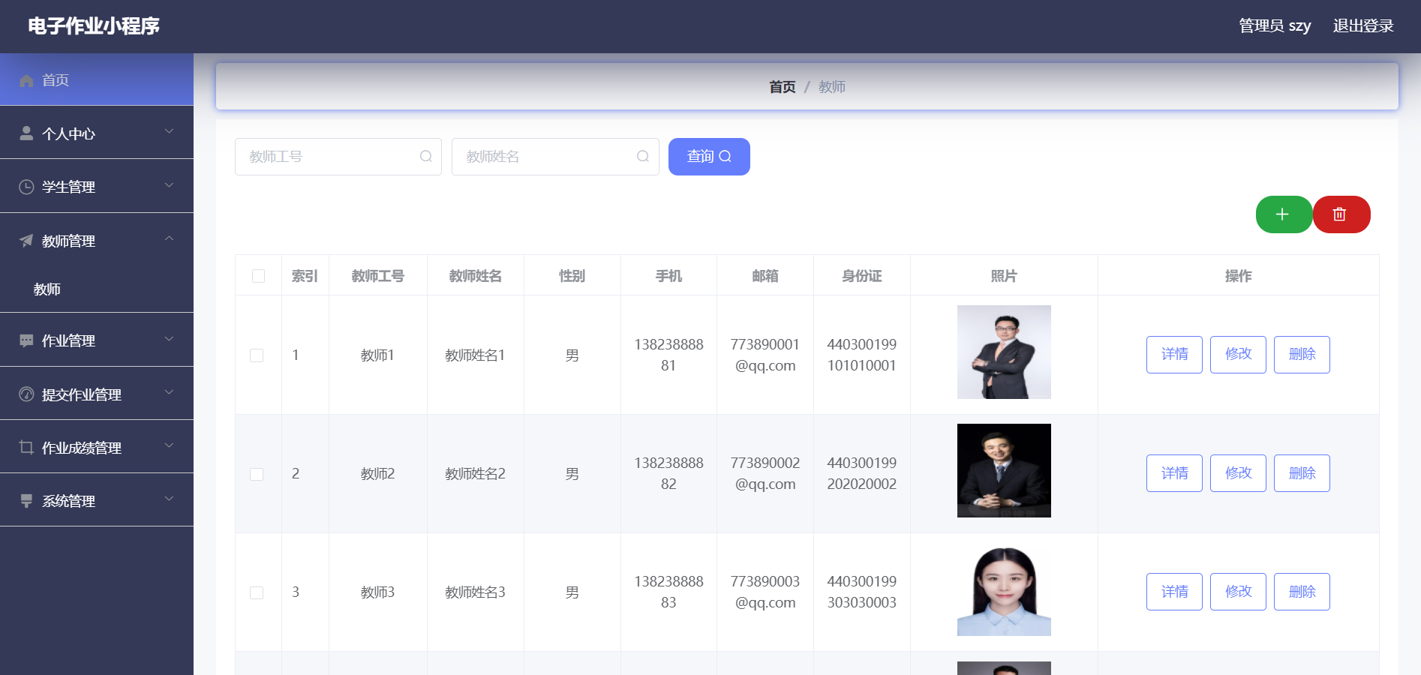Click the chat bubble icon beside 作业管理

pyautogui.click(x=26, y=340)
